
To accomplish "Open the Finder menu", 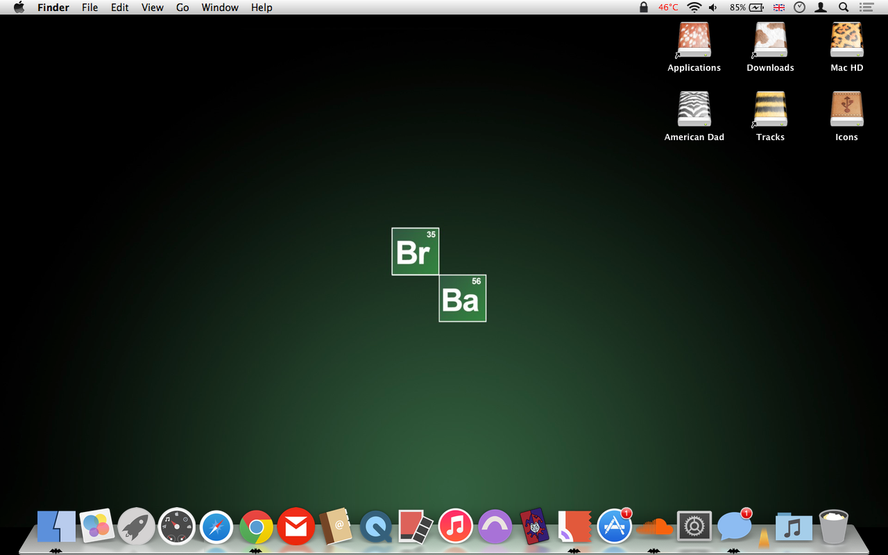I will click(x=53, y=8).
